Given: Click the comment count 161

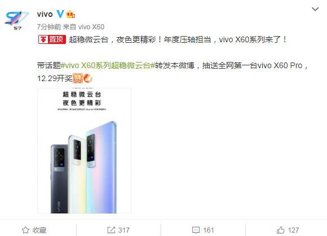Looking at the screenshot, I should [209, 230].
